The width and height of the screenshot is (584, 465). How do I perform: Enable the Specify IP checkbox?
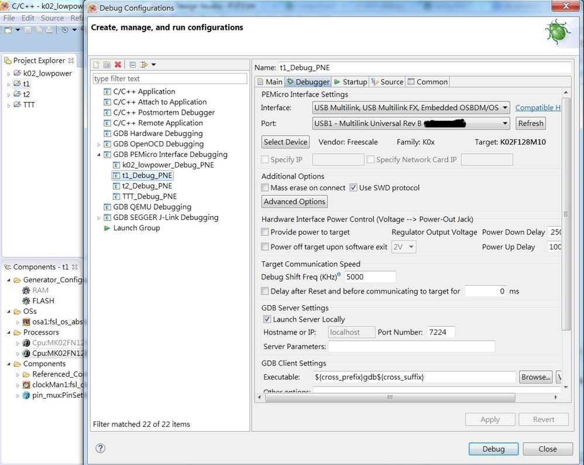(x=265, y=160)
